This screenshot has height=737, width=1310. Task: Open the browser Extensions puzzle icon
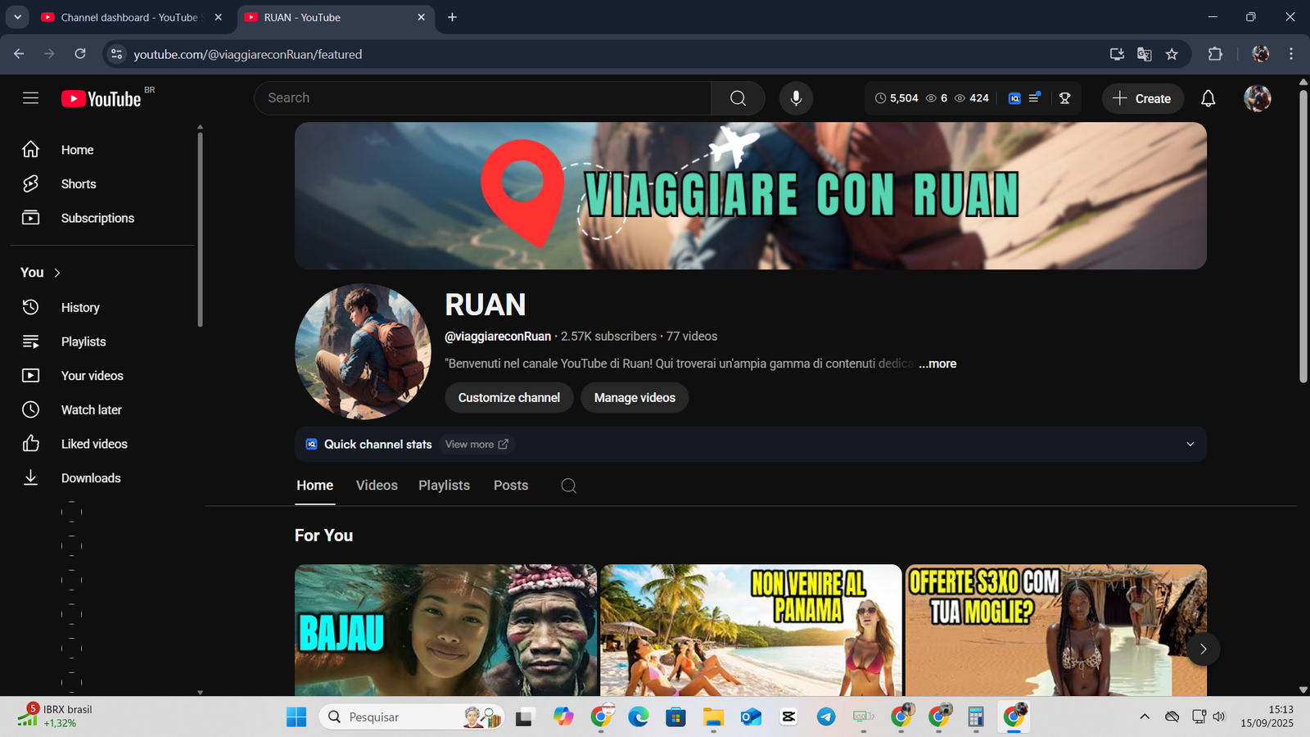pyautogui.click(x=1215, y=54)
